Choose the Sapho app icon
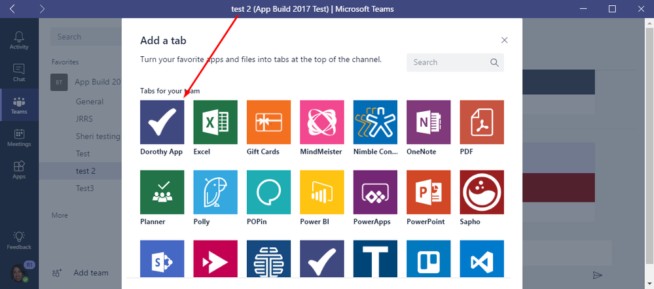Image resolution: width=654 pixels, height=289 pixels. (482, 192)
